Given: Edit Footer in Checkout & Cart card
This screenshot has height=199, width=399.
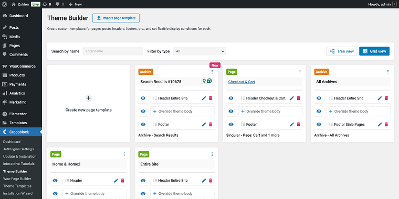Looking at the screenshot, I should pyautogui.click(x=292, y=125).
